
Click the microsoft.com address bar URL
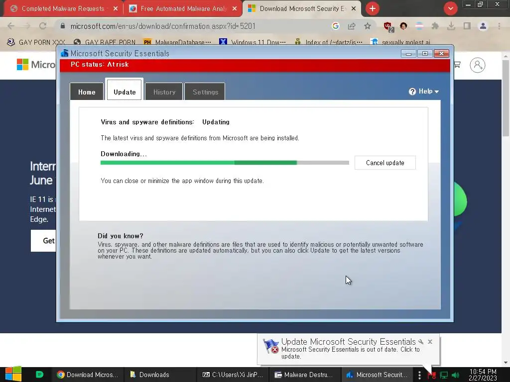163,26
